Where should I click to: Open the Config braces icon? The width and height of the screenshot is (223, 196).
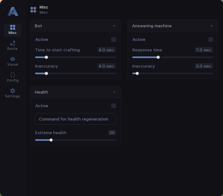click(13, 75)
